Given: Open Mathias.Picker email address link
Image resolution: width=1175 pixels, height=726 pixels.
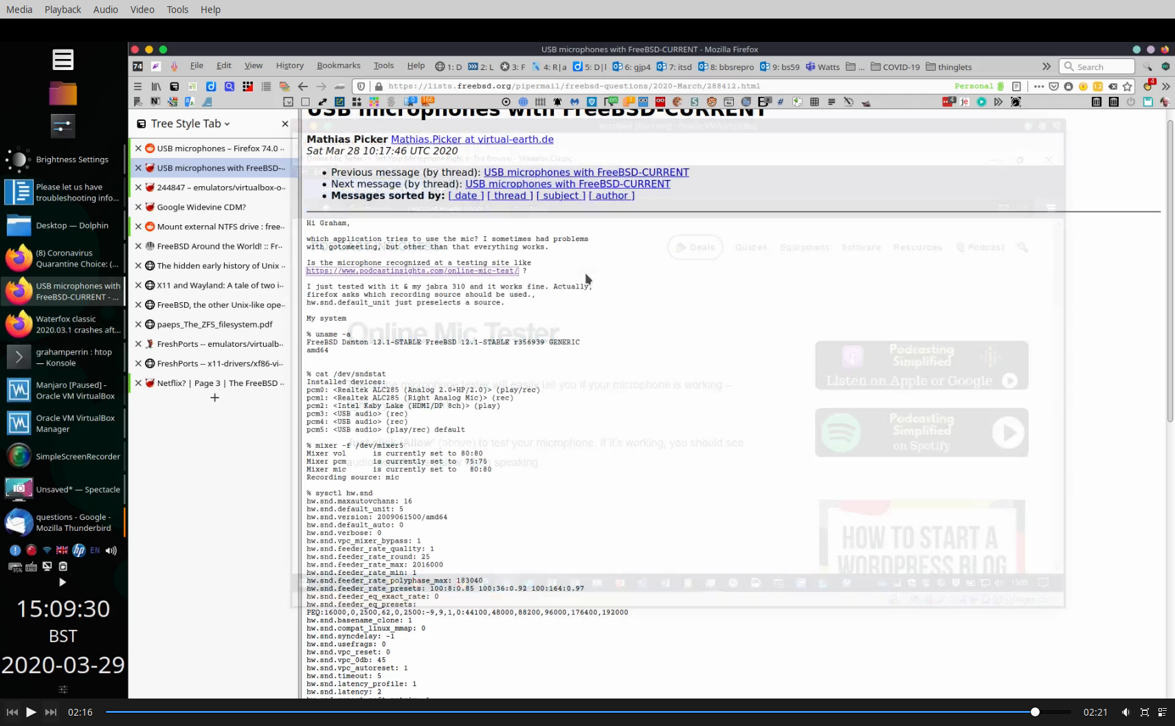Looking at the screenshot, I should pyautogui.click(x=472, y=139).
